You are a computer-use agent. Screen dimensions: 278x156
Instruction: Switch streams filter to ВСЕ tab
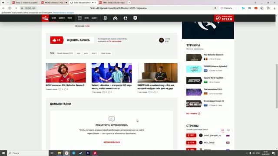[x=223, y=130]
